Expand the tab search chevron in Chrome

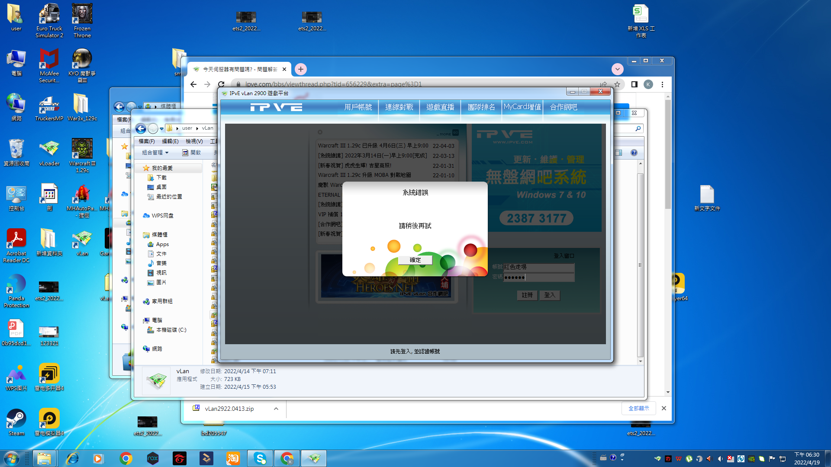pos(618,69)
